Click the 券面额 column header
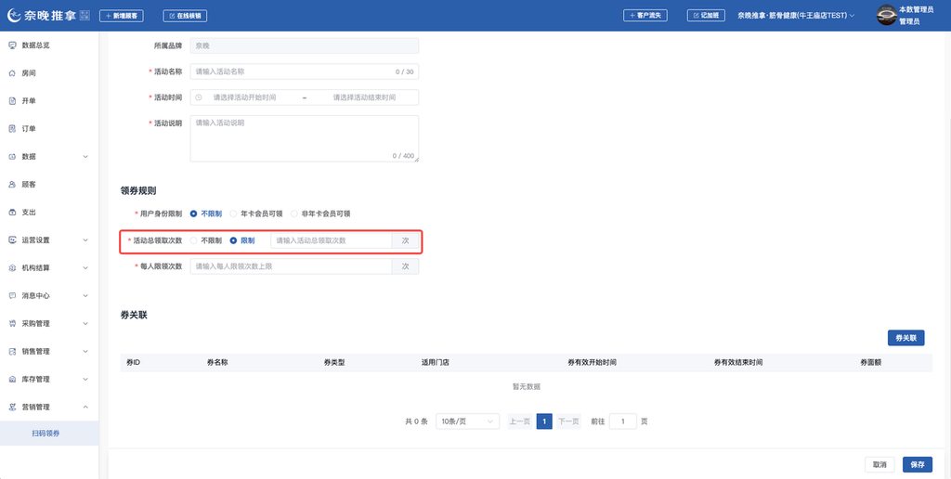 [871, 363]
